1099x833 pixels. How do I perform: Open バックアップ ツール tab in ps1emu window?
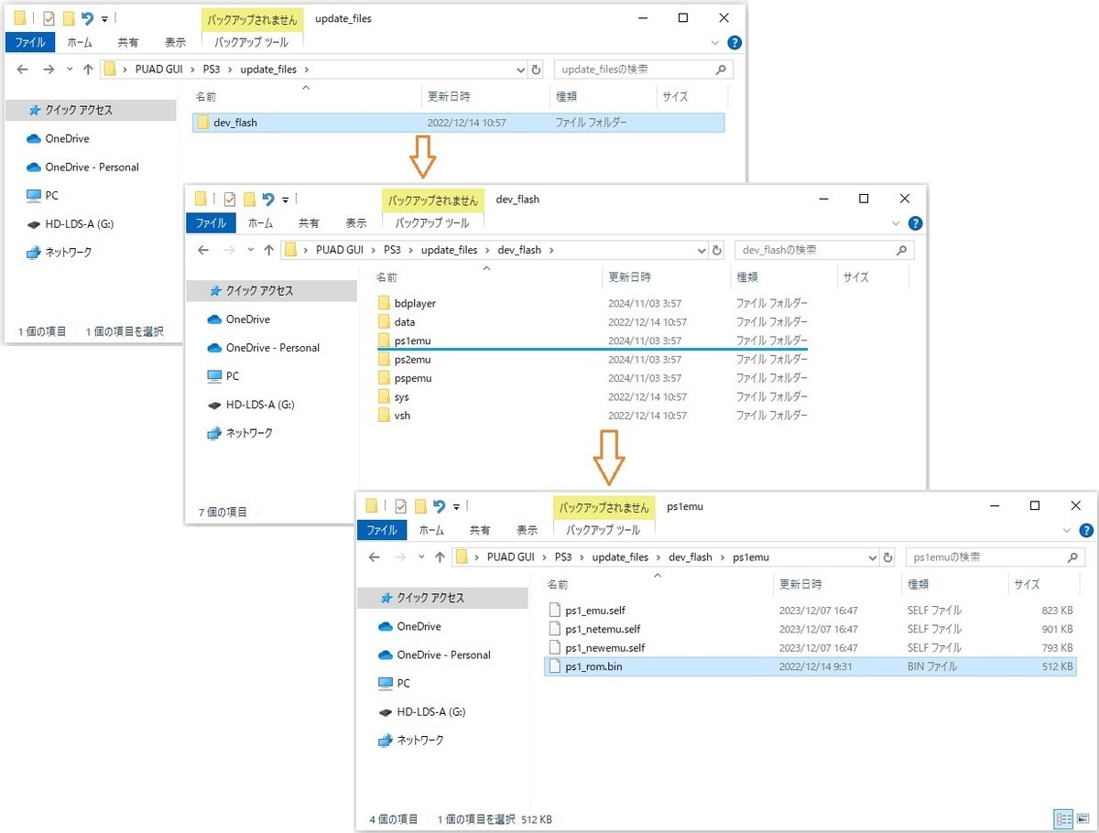[603, 530]
